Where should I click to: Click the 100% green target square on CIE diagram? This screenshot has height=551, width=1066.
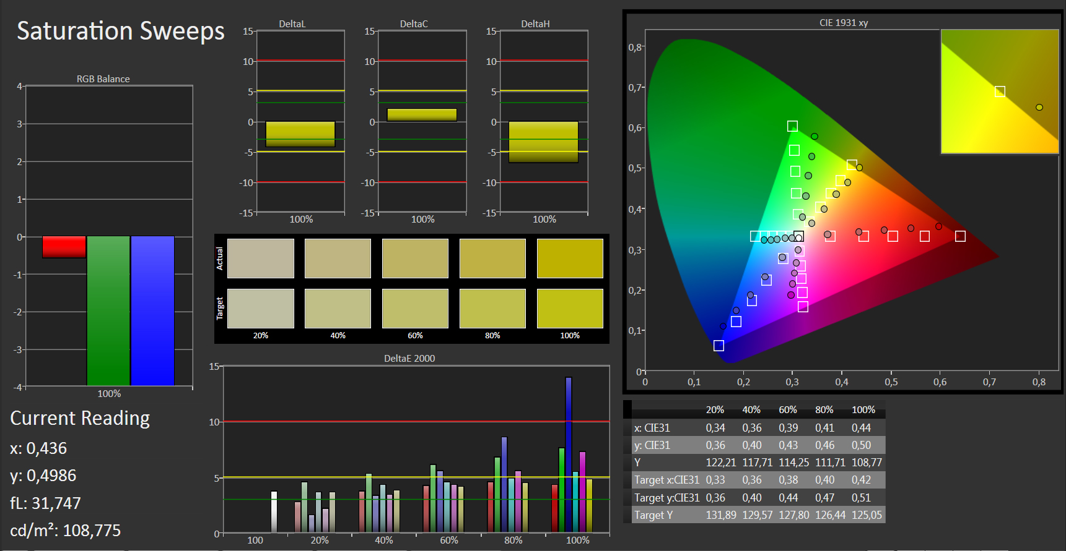(792, 126)
